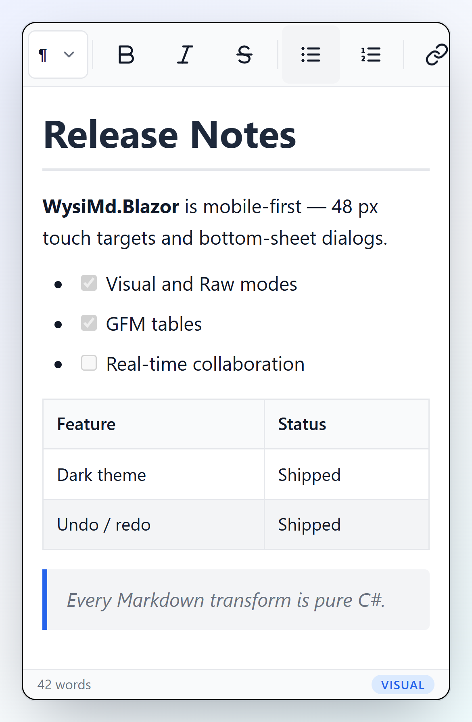Insert a link with the chain icon

coord(436,55)
